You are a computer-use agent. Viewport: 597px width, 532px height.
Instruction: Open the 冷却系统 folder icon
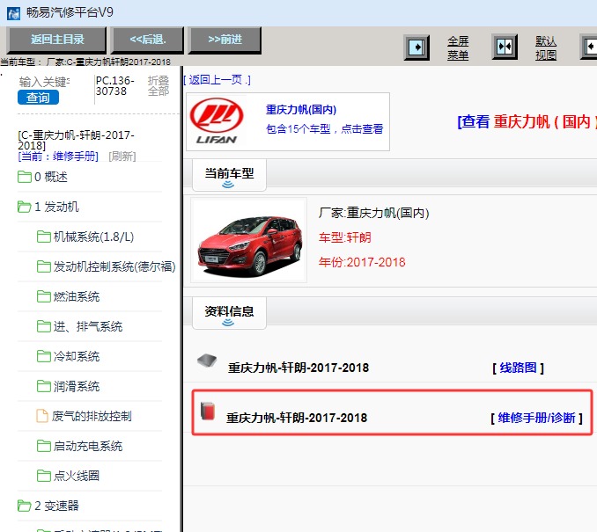click(44, 356)
